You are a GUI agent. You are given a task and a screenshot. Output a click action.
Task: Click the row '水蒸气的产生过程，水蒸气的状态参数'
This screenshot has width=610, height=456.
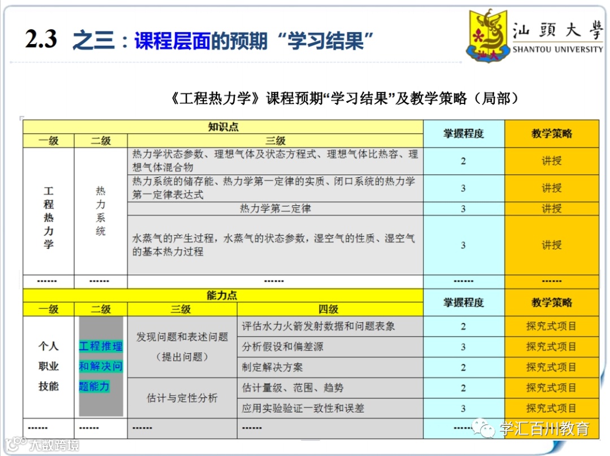(x=276, y=245)
